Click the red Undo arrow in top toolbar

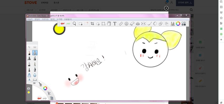point(62,24)
